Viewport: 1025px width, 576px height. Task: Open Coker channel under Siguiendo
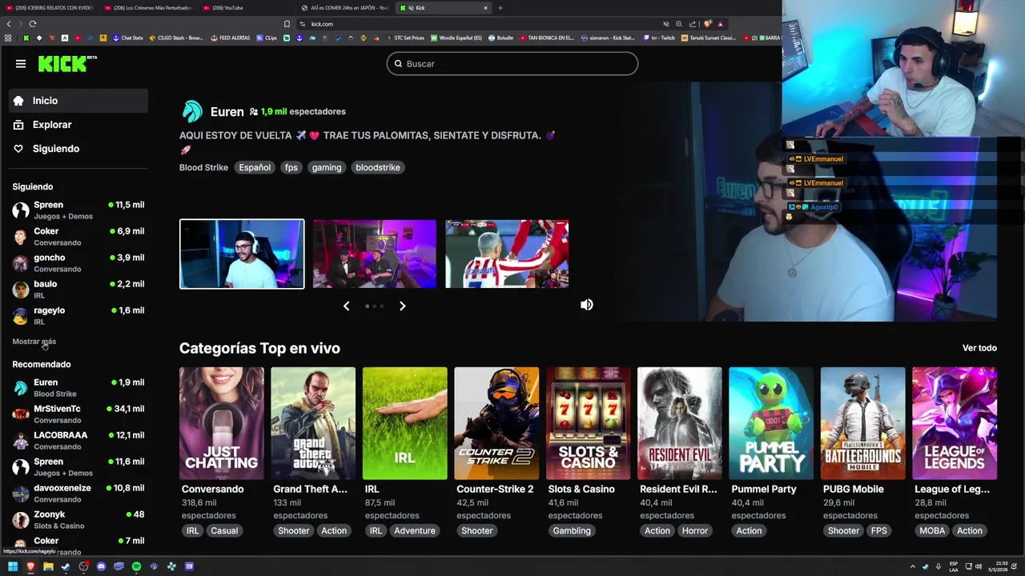click(x=78, y=236)
